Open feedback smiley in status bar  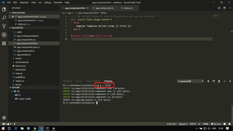click(224, 124)
